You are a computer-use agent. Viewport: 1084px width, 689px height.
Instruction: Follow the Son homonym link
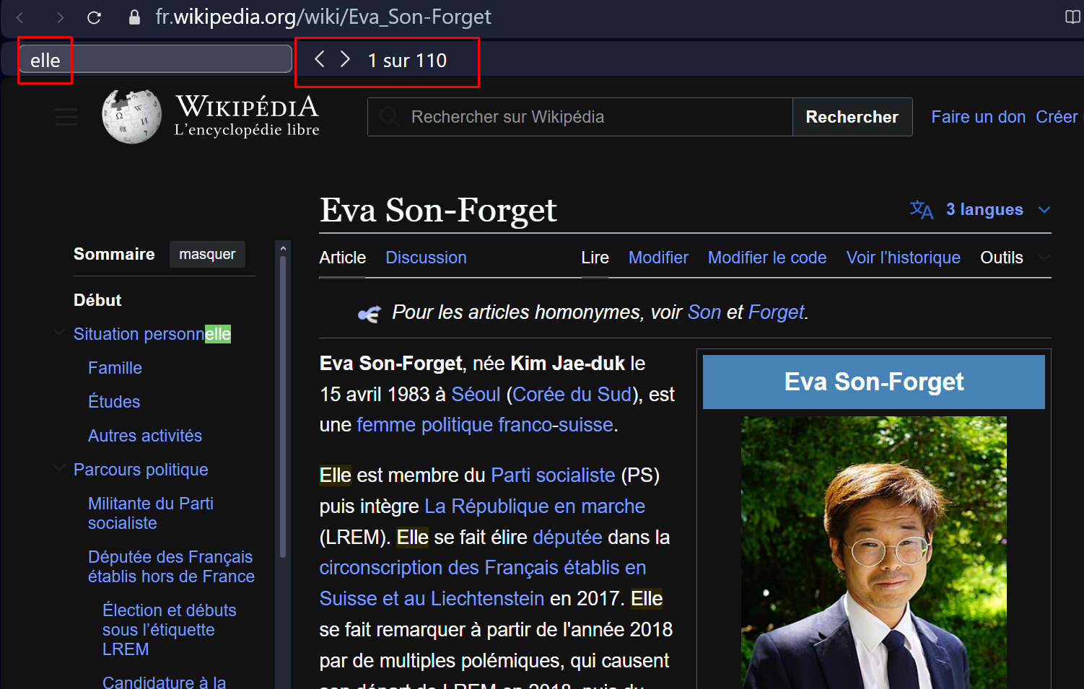point(704,312)
